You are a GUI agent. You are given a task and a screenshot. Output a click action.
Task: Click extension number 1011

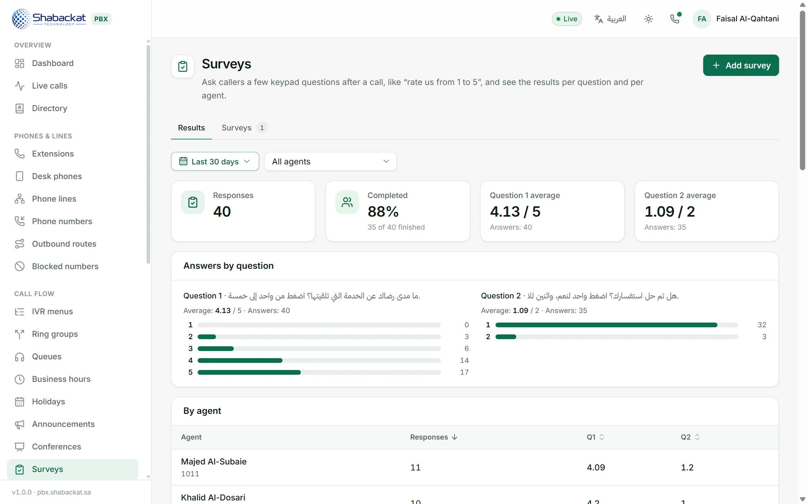click(x=190, y=474)
